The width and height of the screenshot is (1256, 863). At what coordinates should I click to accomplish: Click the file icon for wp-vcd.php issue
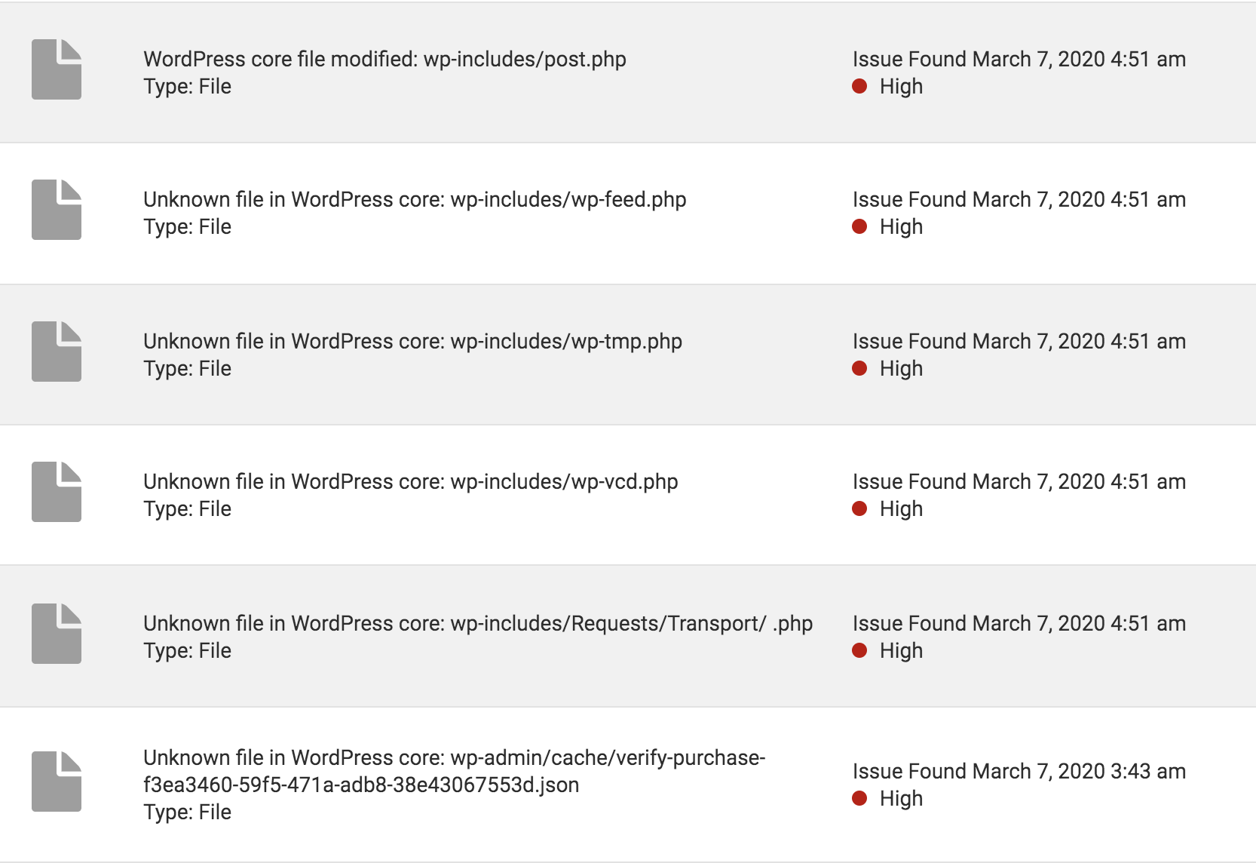click(57, 492)
